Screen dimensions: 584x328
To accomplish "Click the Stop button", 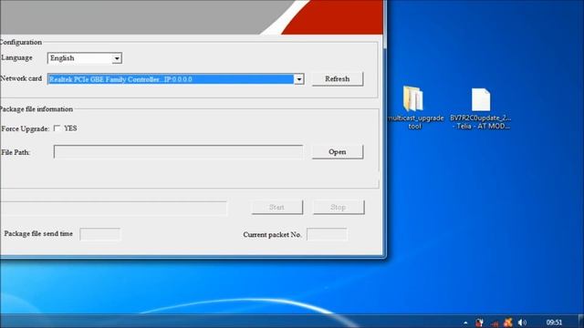I will click(x=339, y=207).
